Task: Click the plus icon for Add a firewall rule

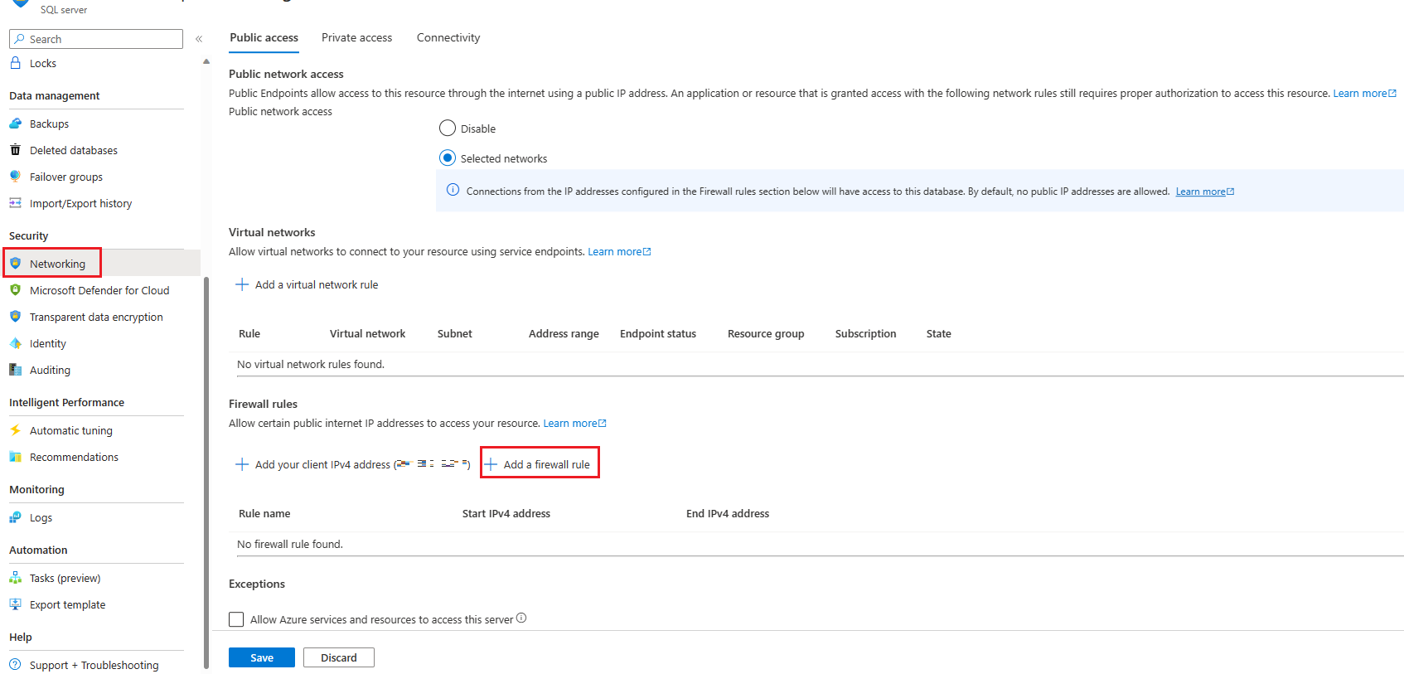Action: (491, 464)
